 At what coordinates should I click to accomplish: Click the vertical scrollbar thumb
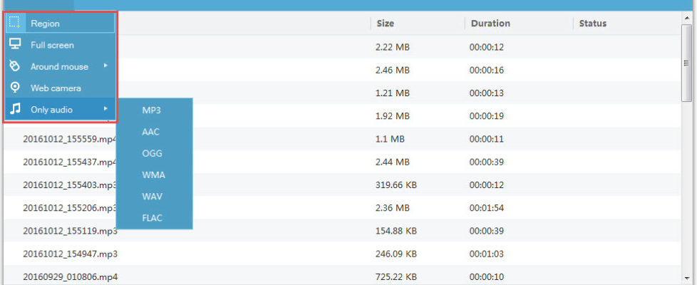coord(687,63)
